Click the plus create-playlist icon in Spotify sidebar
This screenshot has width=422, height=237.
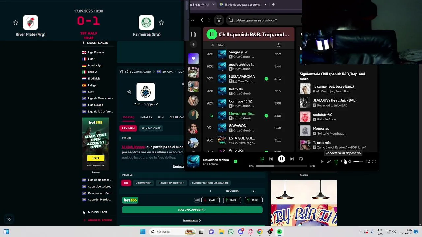pyautogui.click(x=194, y=44)
